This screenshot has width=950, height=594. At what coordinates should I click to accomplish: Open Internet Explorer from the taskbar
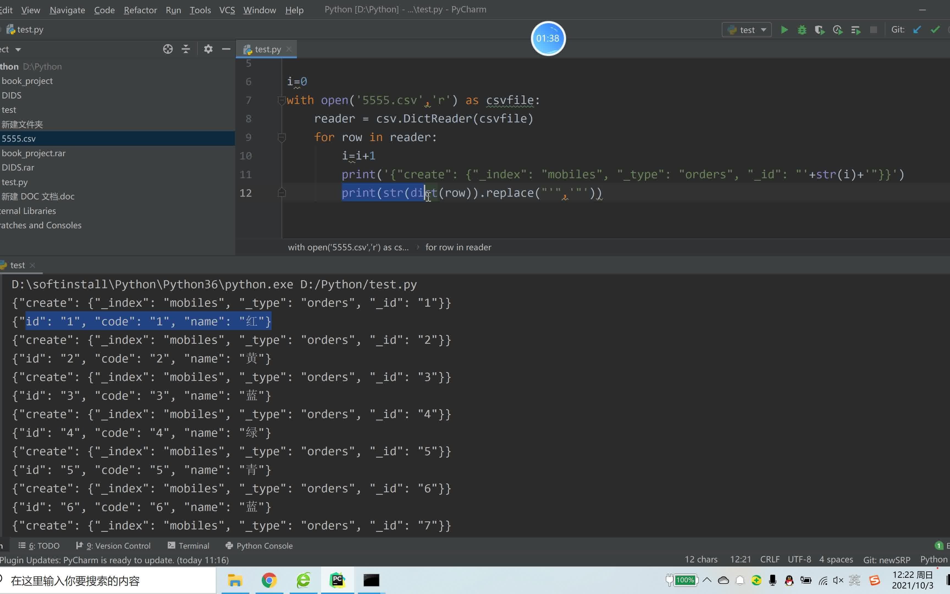[x=303, y=580]
